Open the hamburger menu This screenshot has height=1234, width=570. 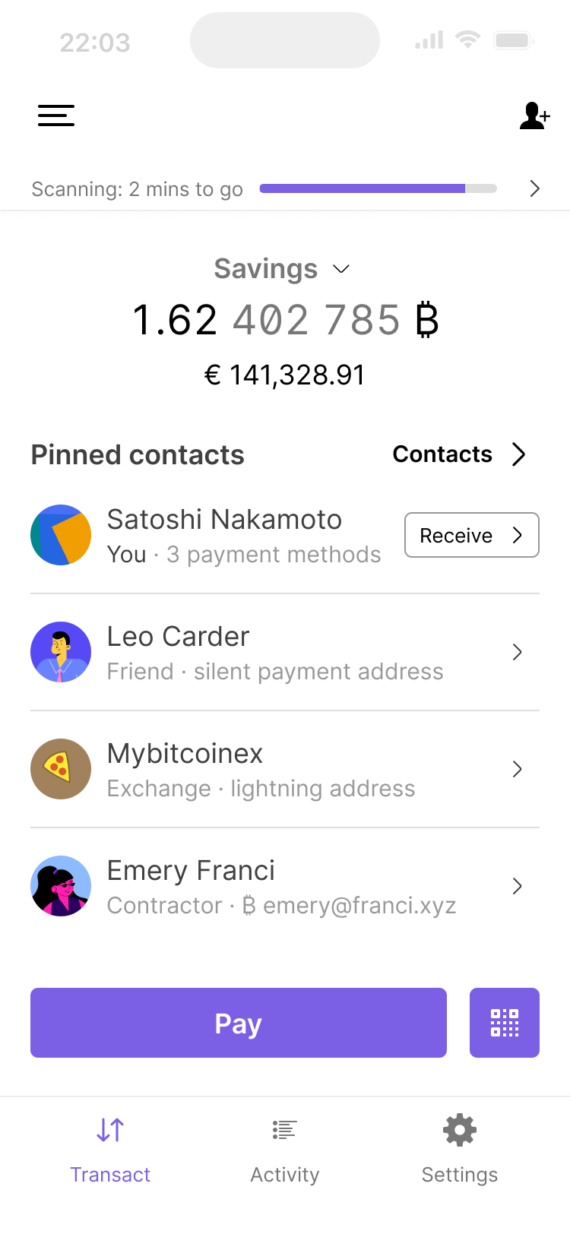tap(56, 115)
